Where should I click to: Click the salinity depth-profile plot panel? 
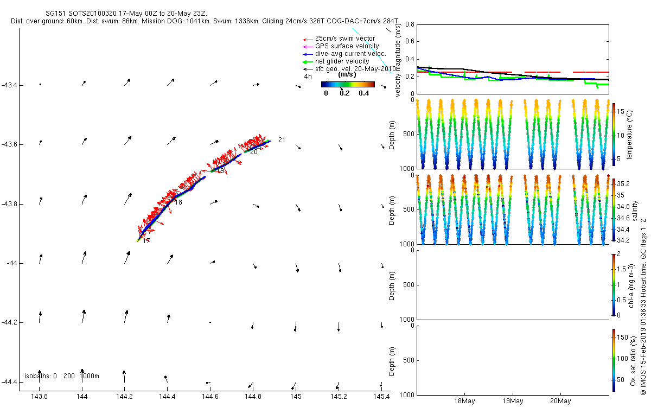point(513,209)
